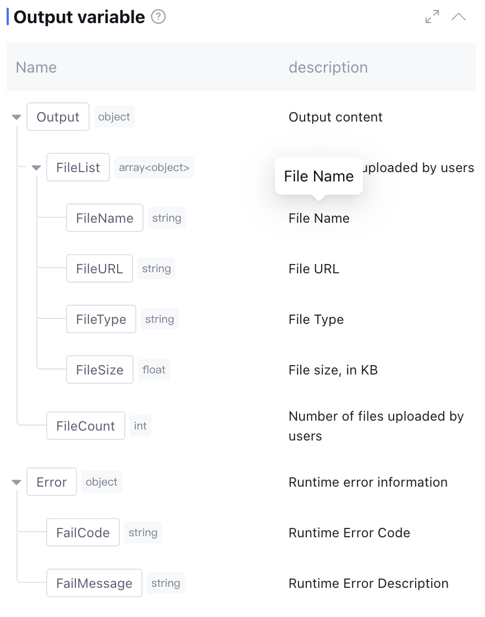Select the FileList variable tag
The height and width of the screenshot is (617, 485).
pos(78,168)
